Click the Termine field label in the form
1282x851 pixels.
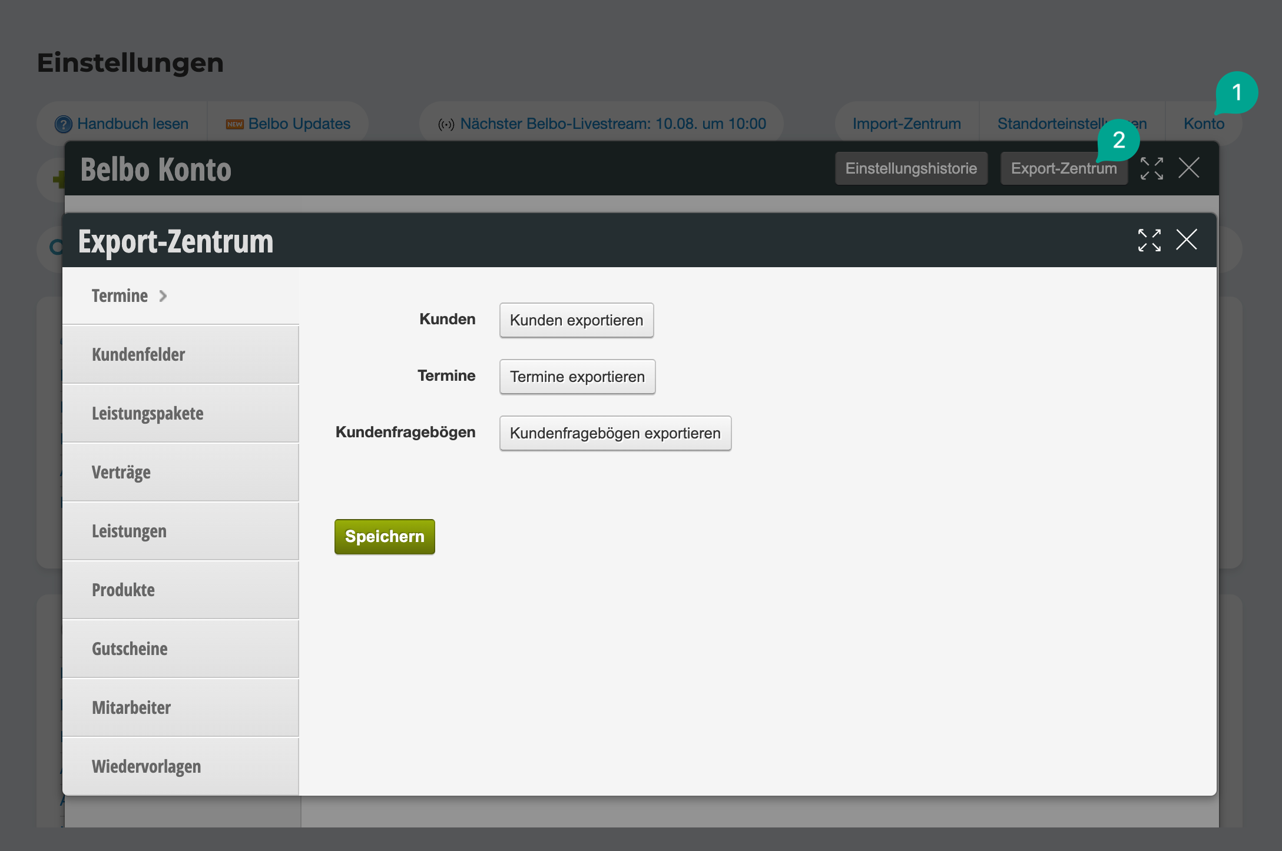tap(446, 375)
